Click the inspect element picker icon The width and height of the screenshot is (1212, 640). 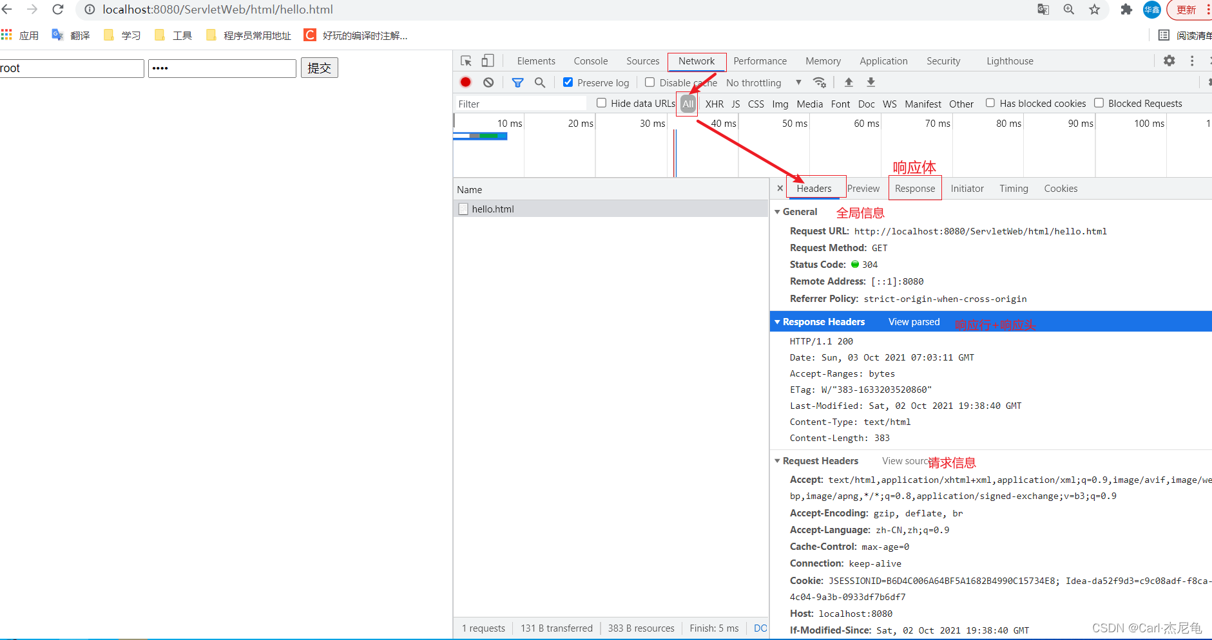pyautogui.click(x=467, y=61)
